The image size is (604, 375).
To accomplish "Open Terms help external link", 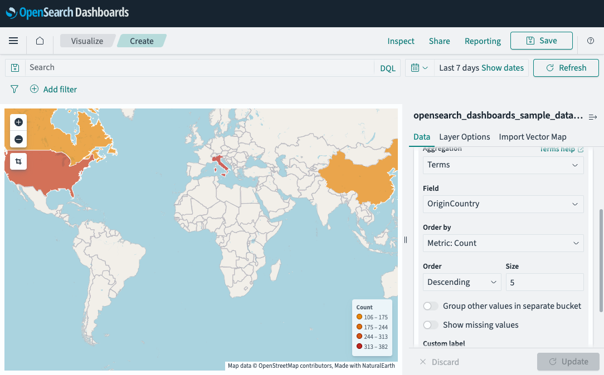I will pyautogui.click(x=562, y=149).
